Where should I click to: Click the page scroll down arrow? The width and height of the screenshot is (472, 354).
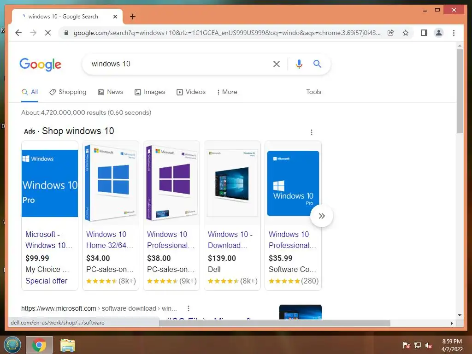pos(460,315)
